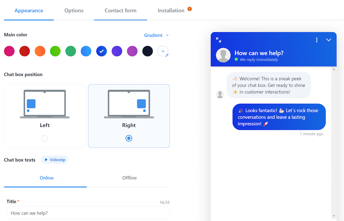Screen dimensions: 344x221
Task: Choose the pink color swatch
Action: tap(9, 51)
